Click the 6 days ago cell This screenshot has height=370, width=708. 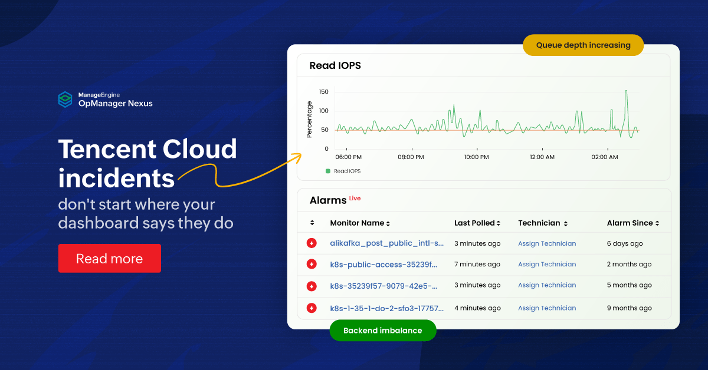625,243
